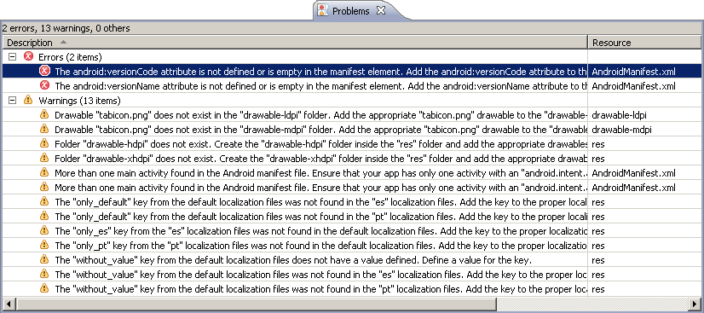Close the Problems view tab

coord(381,11)
